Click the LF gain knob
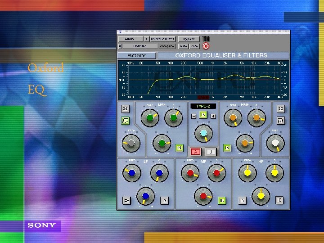 click(145, 196)
